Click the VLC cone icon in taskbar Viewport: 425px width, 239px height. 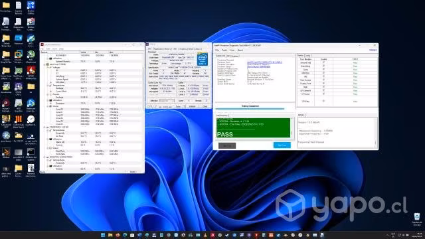(205, 235)
